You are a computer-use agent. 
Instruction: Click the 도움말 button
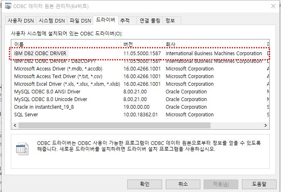pos(259,184)
